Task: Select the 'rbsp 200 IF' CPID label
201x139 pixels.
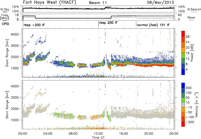Action: [x=108, y=23]
